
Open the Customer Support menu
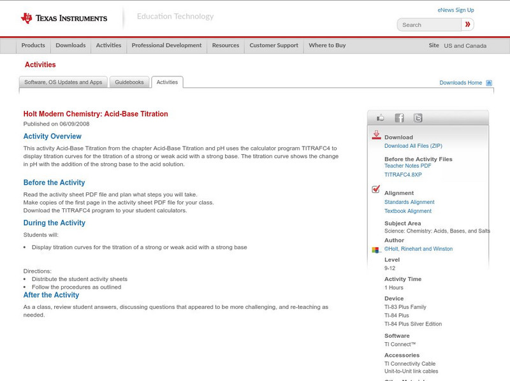274,45
